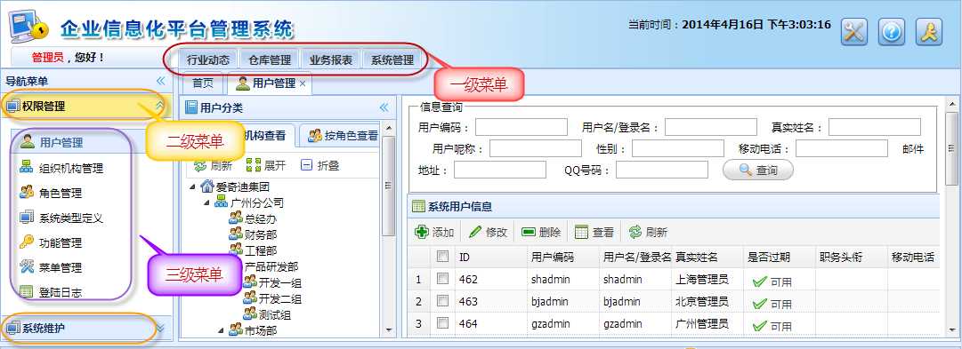Click 修改 pencil toolbar button
Image resolution: width=962 pixels, height=349 pixels.
point(488,232)
